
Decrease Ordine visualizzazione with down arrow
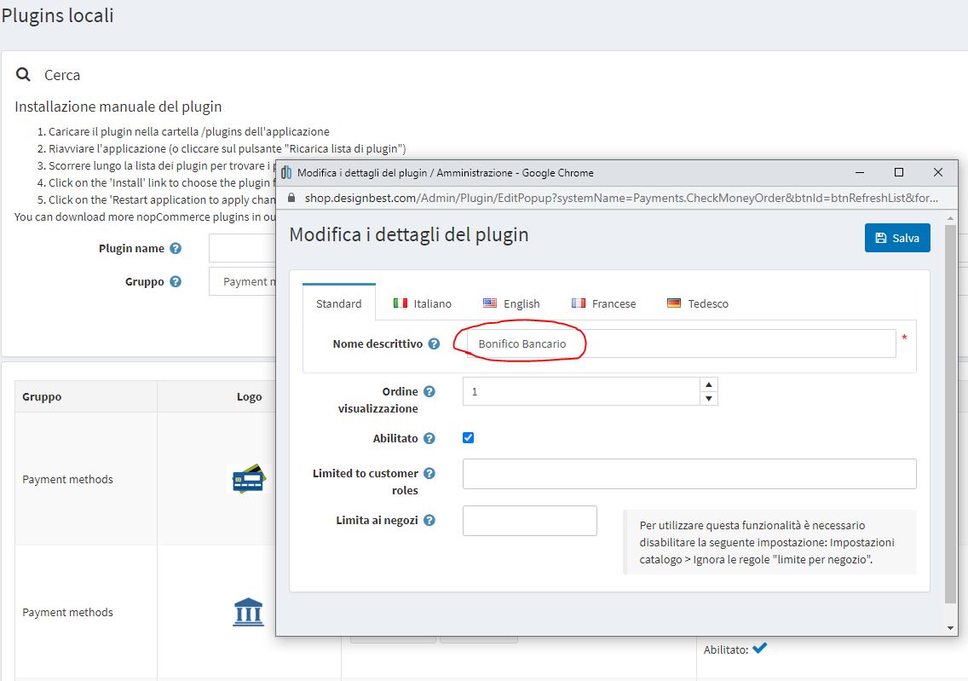709,399
